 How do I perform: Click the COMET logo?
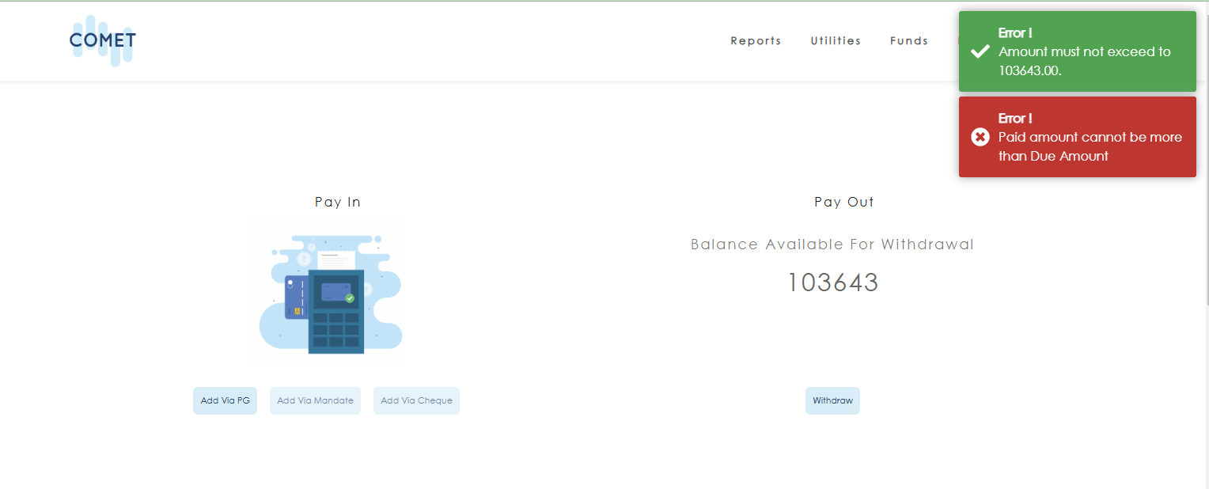[x=102, y=40]
